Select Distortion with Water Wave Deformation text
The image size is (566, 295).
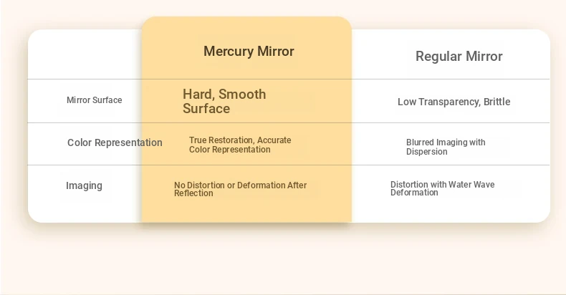pyautogui.click(x=442, y=188)
